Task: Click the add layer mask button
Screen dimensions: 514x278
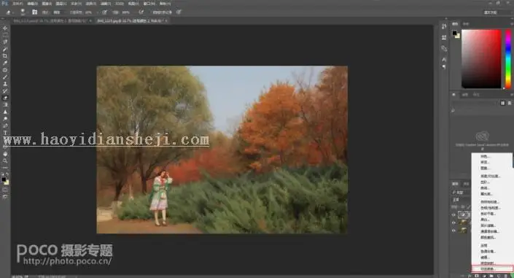Action: [477, 276]
